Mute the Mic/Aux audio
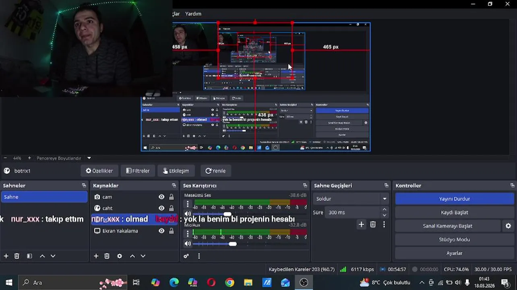This screenshot has height=290, width=517. coord(188,244)
